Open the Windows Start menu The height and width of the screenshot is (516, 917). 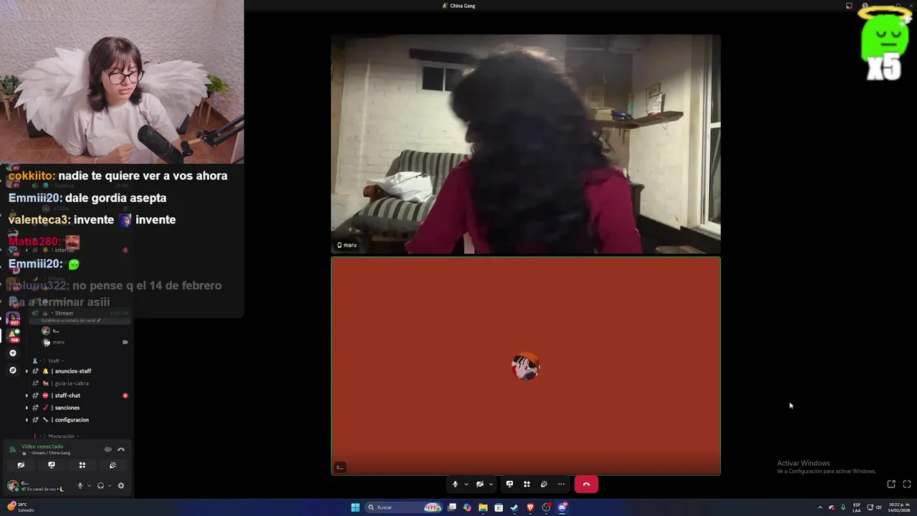click(355, 507)
